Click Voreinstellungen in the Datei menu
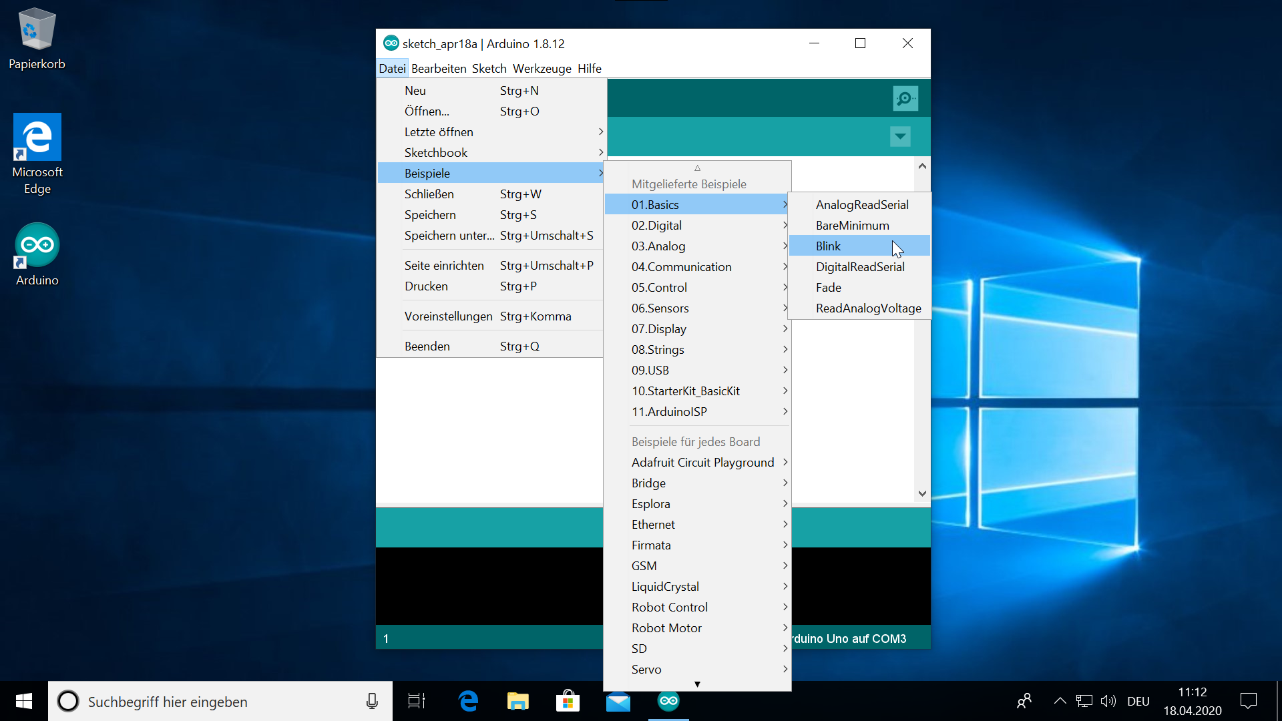 (x=491, y=316)
